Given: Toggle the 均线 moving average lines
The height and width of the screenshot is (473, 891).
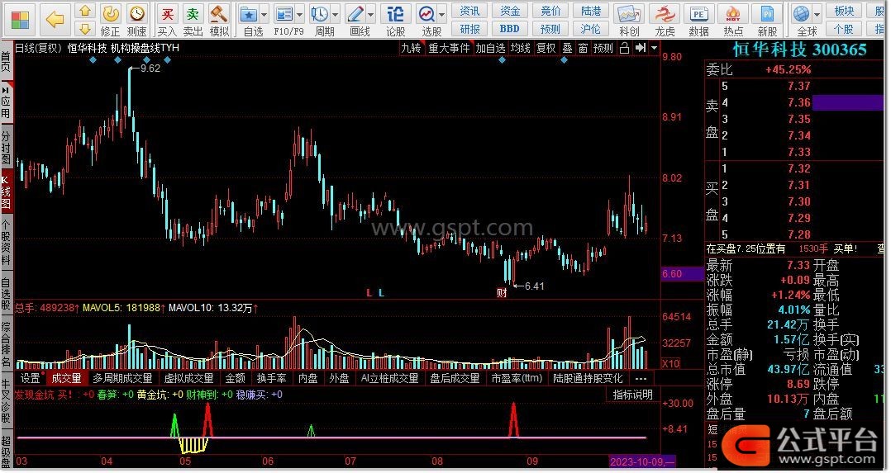Looking at the screenshot, I should 521,48.
